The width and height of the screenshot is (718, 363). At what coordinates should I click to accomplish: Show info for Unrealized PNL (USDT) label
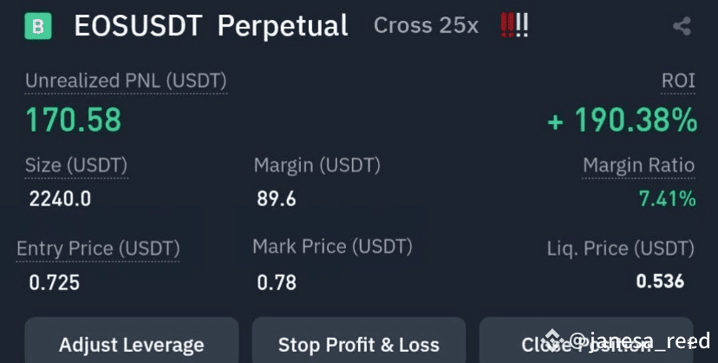(x=126, y=81)
